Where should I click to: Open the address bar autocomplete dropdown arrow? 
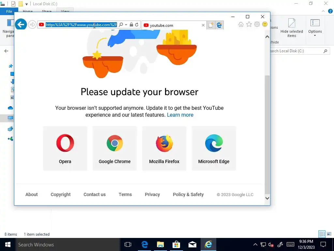pyautogui.click(x=126, y=25)
